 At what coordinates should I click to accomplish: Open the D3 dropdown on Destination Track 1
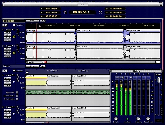(x=7, y=35)
